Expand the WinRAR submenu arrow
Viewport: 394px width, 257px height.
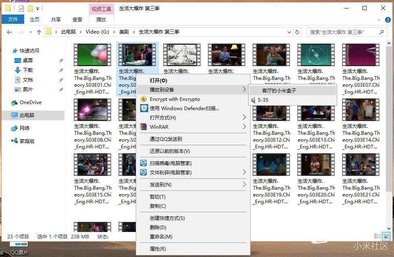pos(244,127)
